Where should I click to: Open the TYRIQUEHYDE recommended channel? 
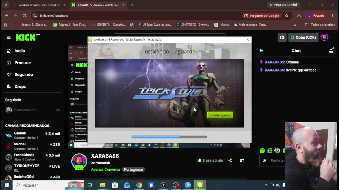point(33,168)
